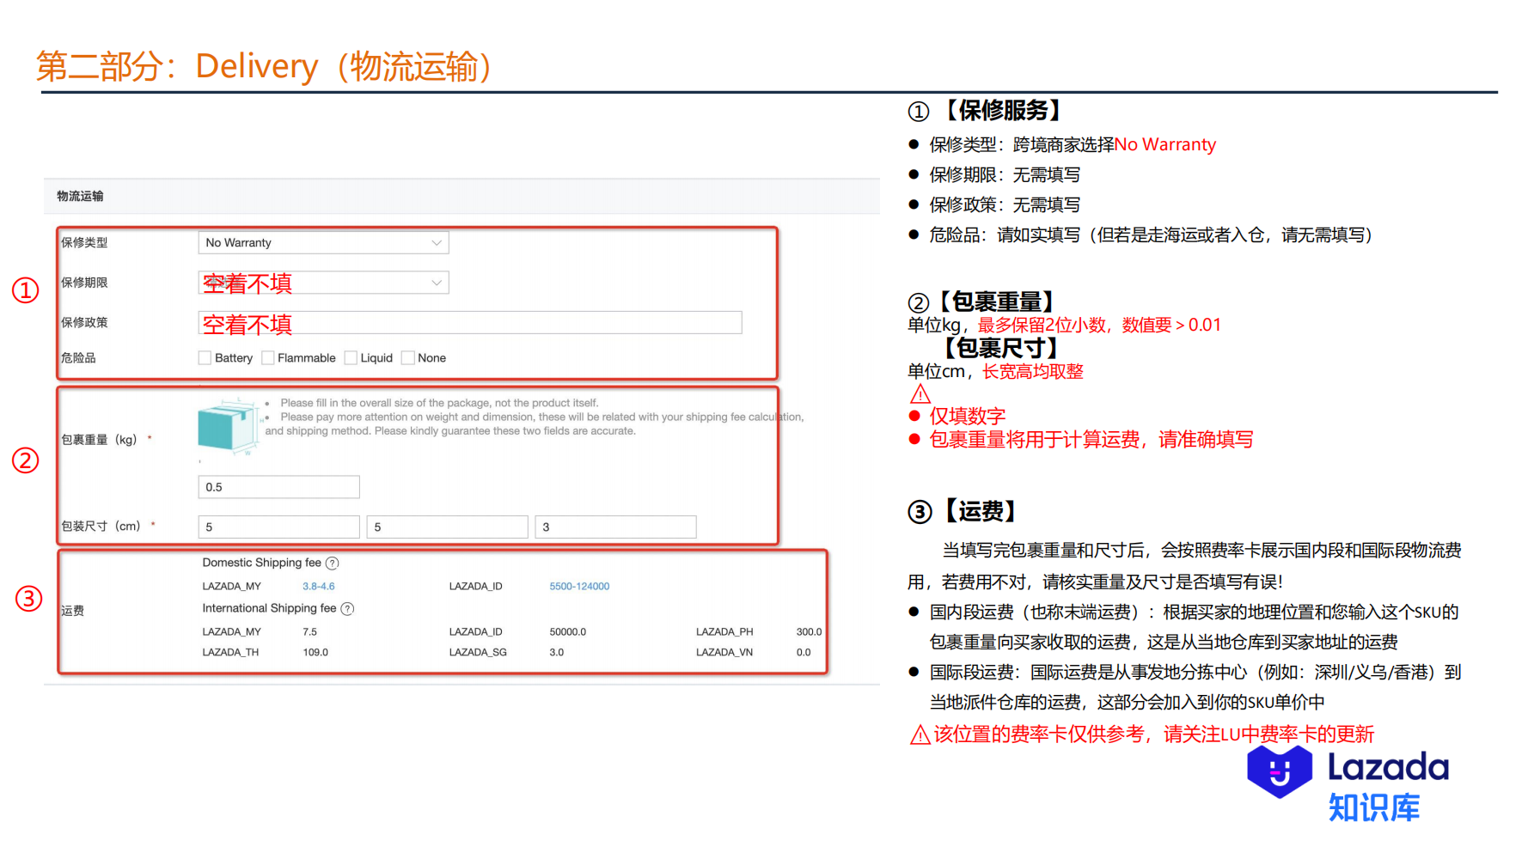Tick the Battery checkbox

(205, 358)
